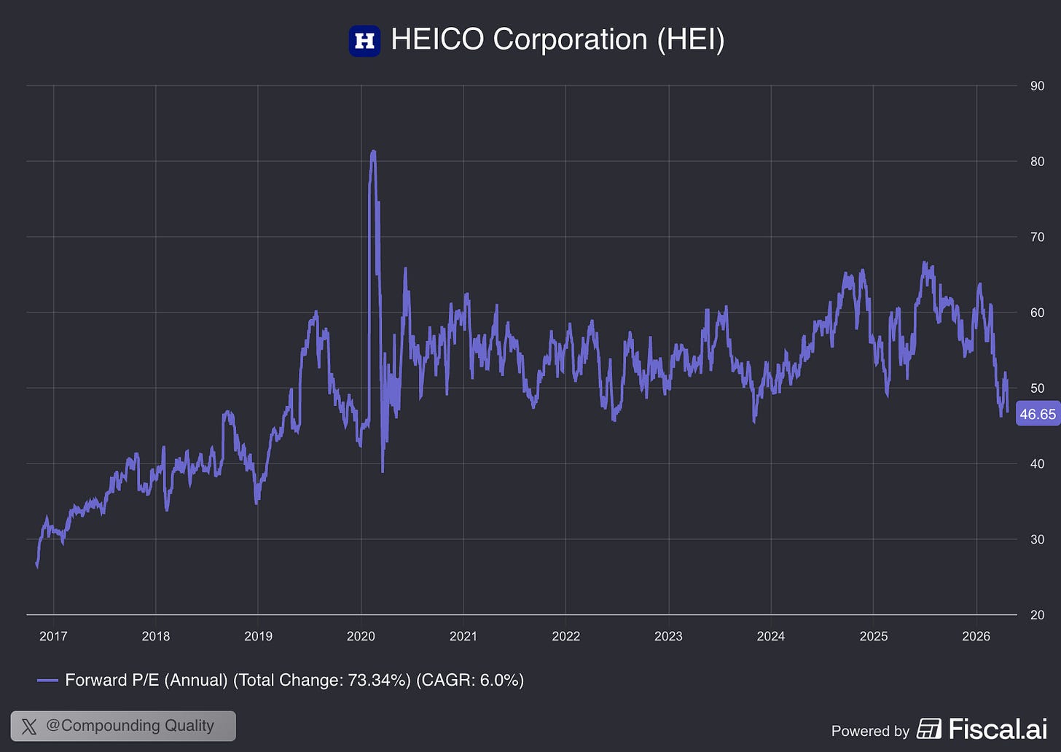The width and height of the screenshot is (1061, 752).
Task: Click the X logo in watermark badge
Action: tap(29, 726)
